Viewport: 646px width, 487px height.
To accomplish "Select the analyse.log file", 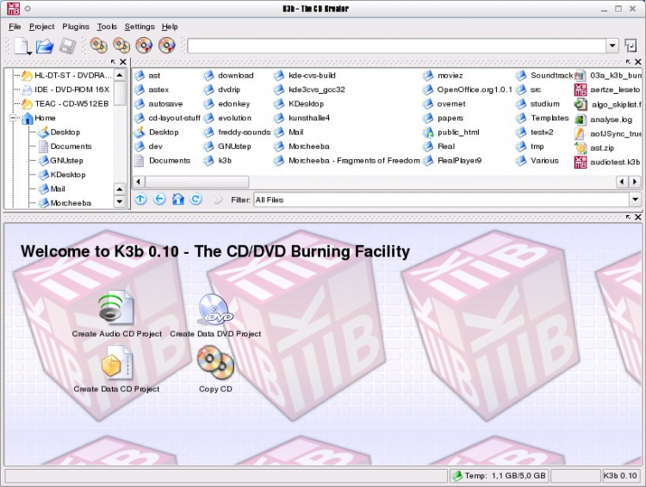I will click(x=604, y=120).
